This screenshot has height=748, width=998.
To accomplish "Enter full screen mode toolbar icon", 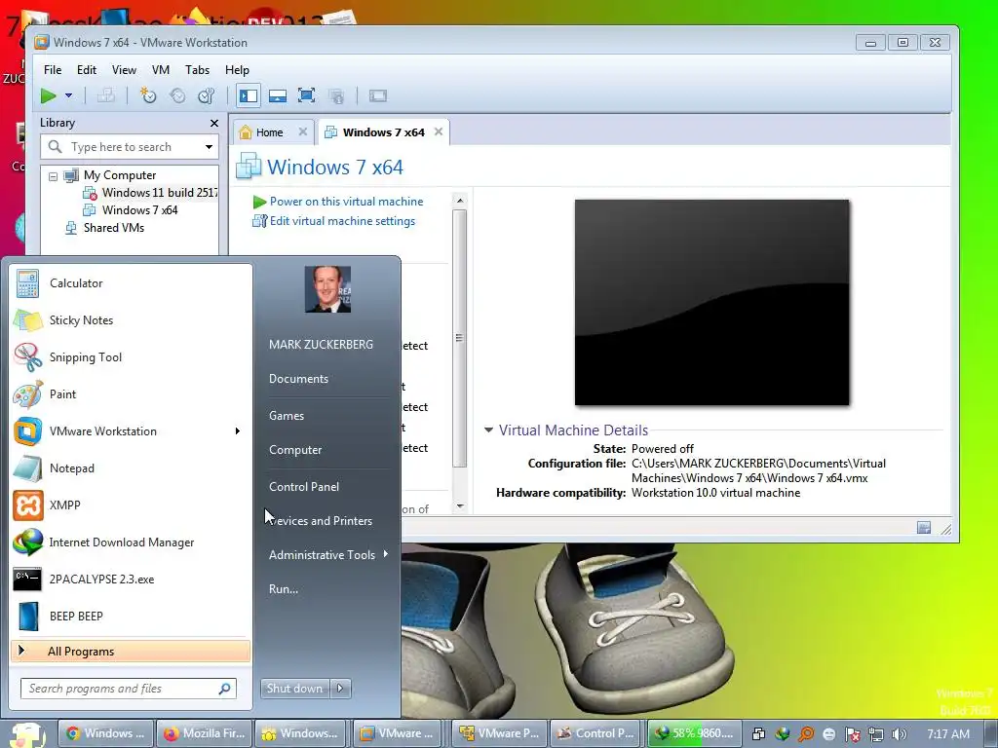I will (307, 96).
